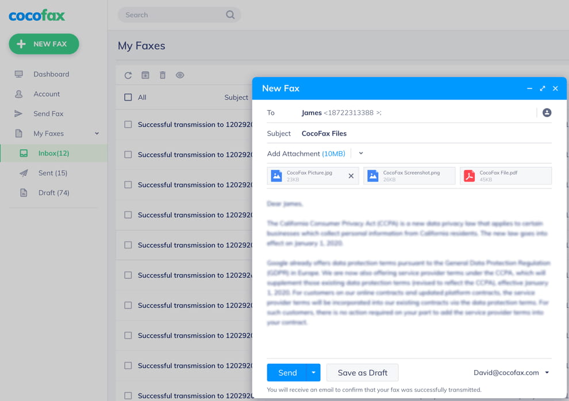
Task: Close the New Fax dialog
Action: [555, 88]
